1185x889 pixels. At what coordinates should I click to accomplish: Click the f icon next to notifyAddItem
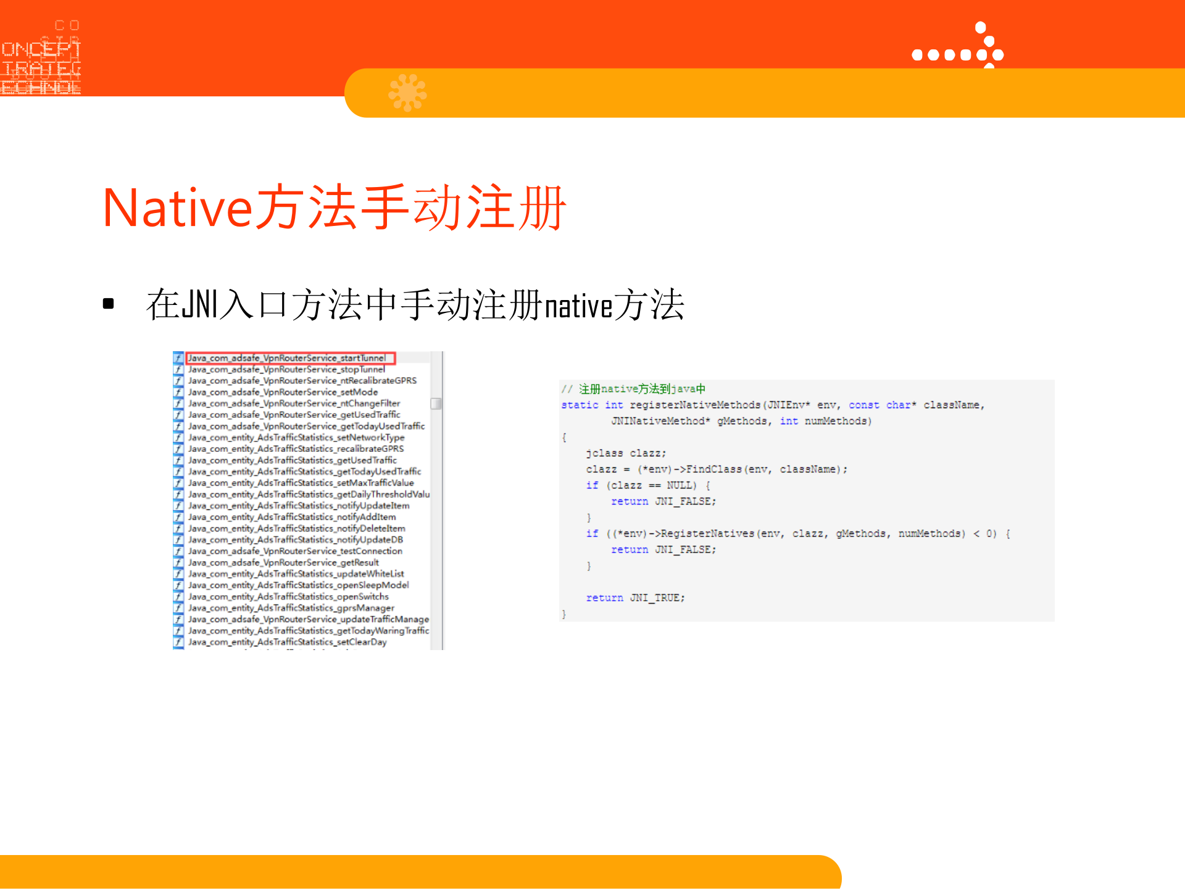point(178,517)
